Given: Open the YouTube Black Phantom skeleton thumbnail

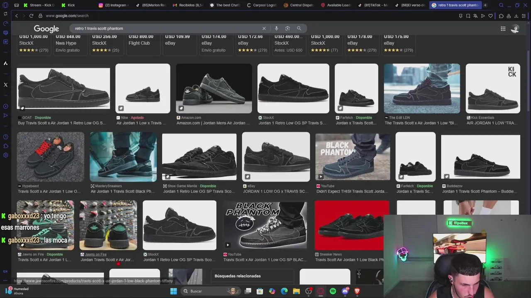Looking at the screenshot, I should (x=265, y=225).
